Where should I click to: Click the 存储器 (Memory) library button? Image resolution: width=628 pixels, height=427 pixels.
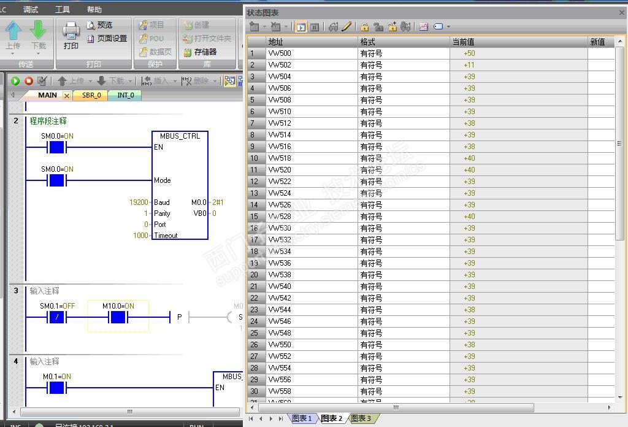pos(200,52)
